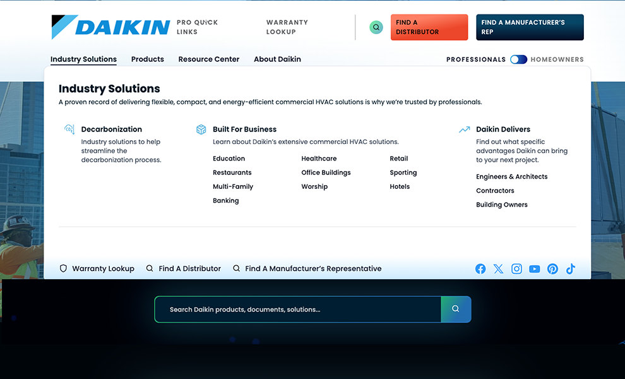Click the green search icon in header
The image size is (625, 379).
pyautogui.click(x=376, y=27)
